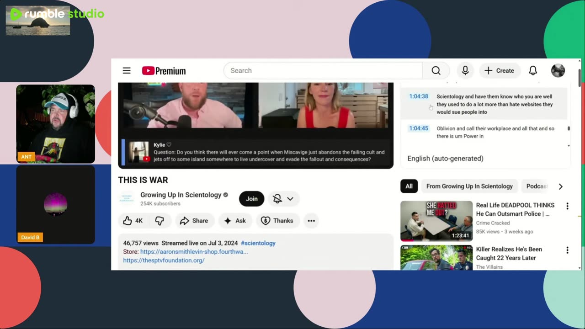Open Real Life DEADPOOL THINKS video title
Image resolution: width=585 pixels, height=329 pixels.
click(516, 209)
